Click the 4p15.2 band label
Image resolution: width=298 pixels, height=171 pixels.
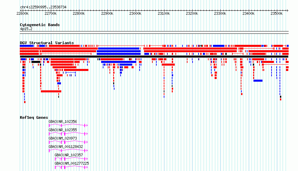(x=26, y=29)
